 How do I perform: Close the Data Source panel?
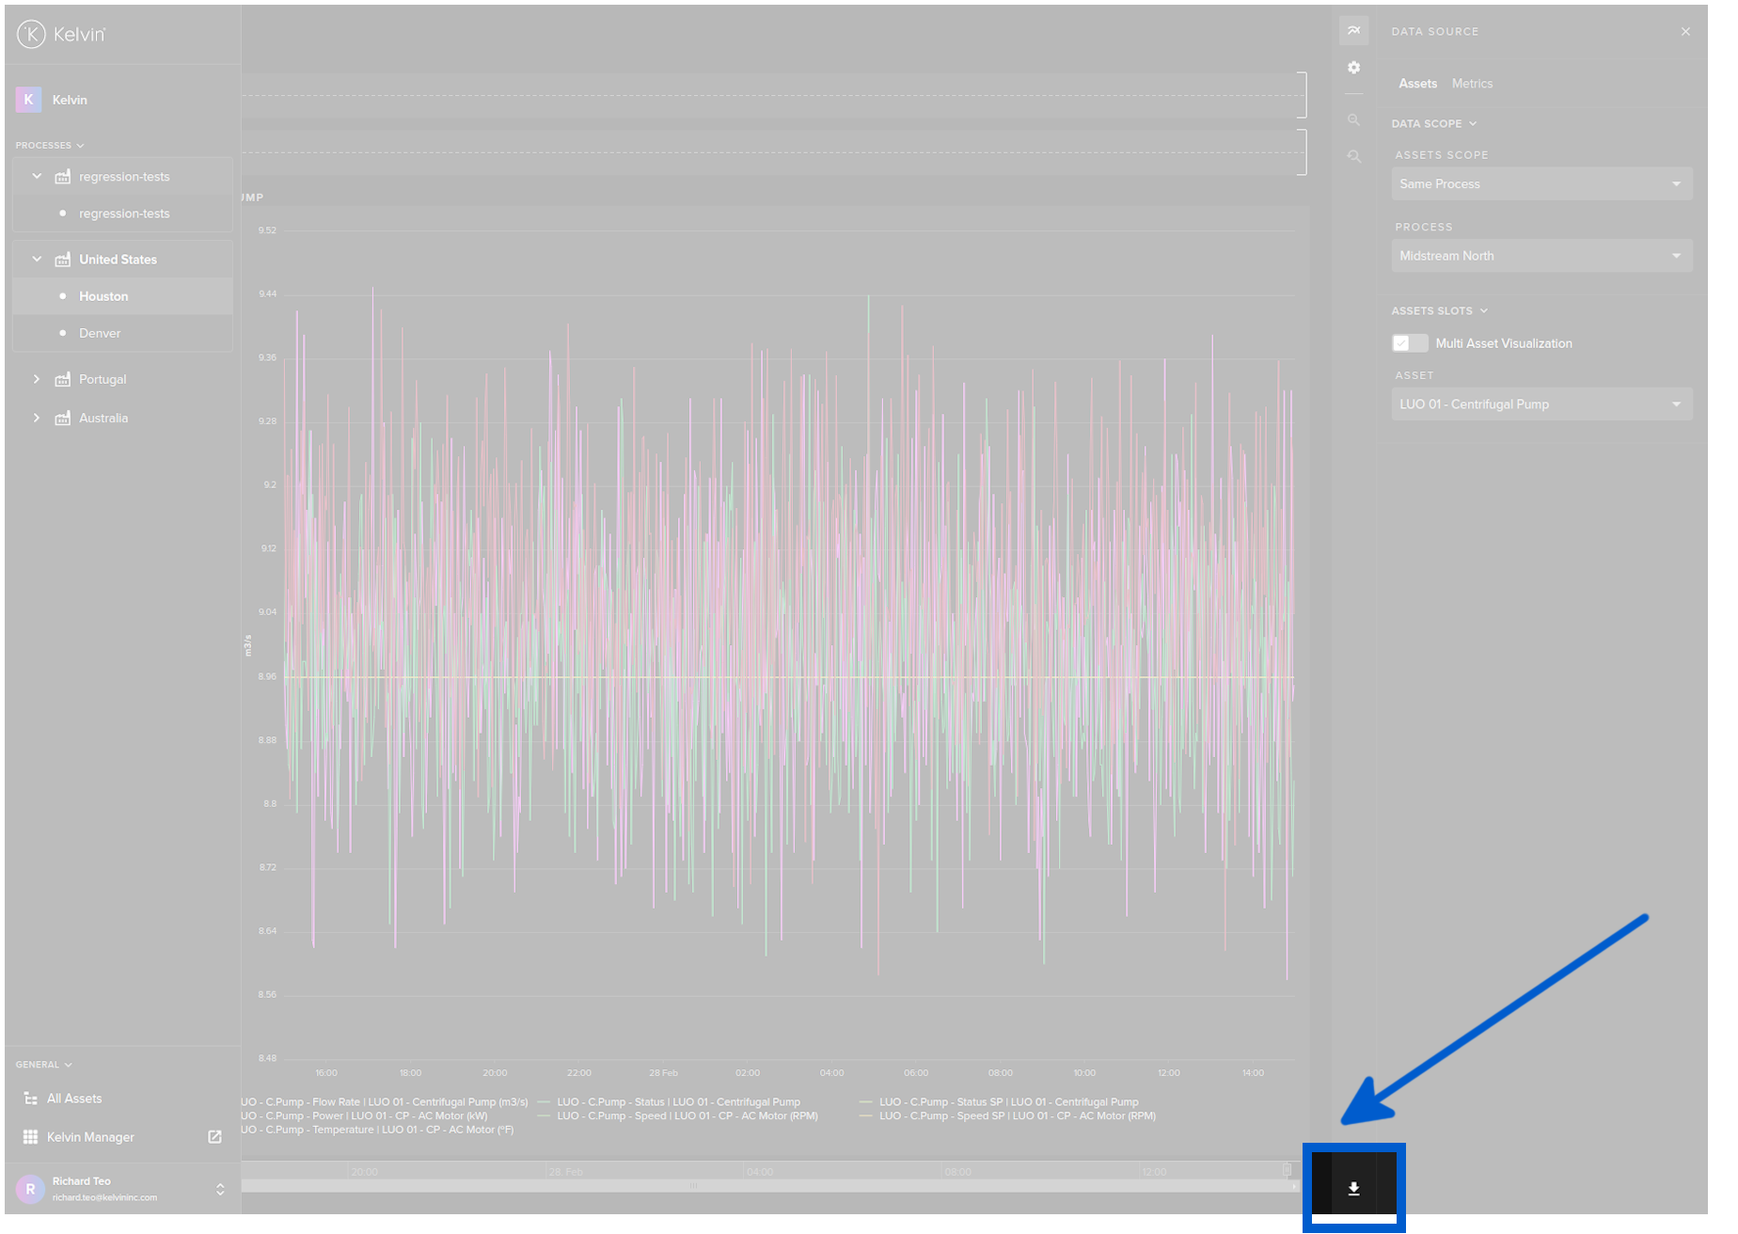tap(1685, 32)
